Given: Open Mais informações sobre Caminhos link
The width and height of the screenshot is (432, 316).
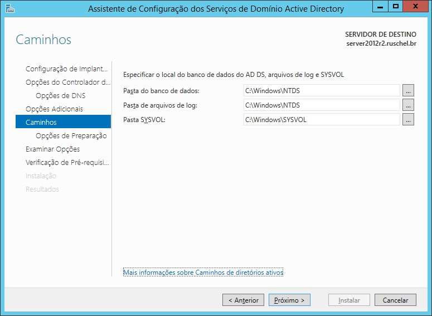Looking at the screenshot, I should coord(203,272).
